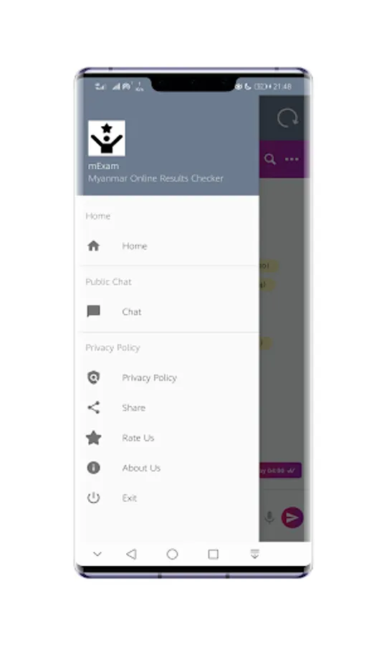Open the three-dot overflow menu
Viewport: 387px width, 645px height.
(292, 159)
